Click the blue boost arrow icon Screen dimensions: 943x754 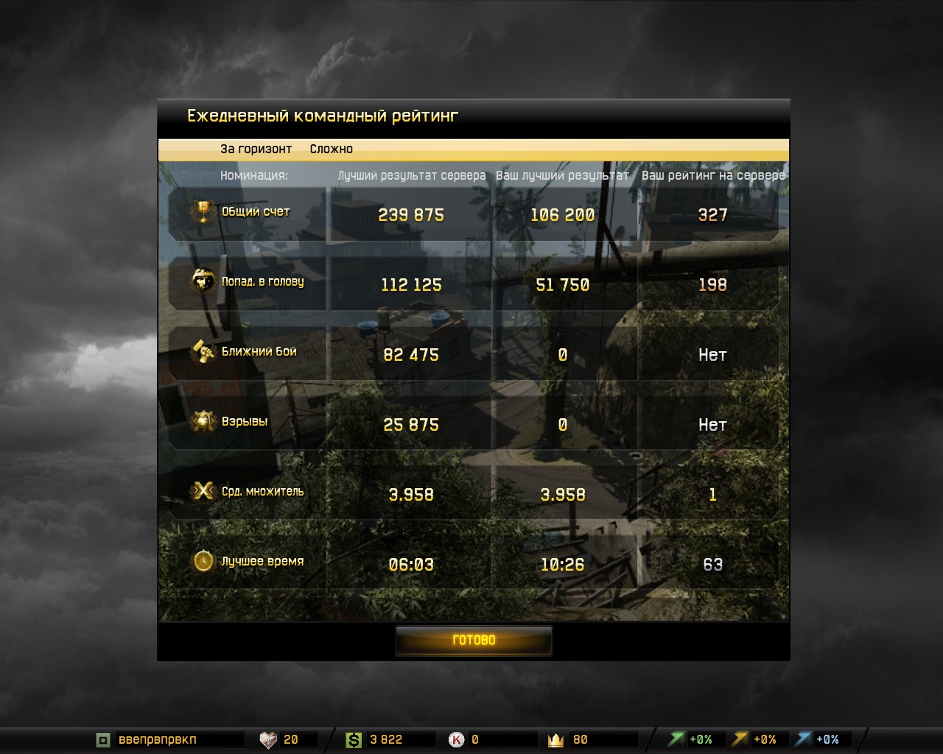pos(804,739)
